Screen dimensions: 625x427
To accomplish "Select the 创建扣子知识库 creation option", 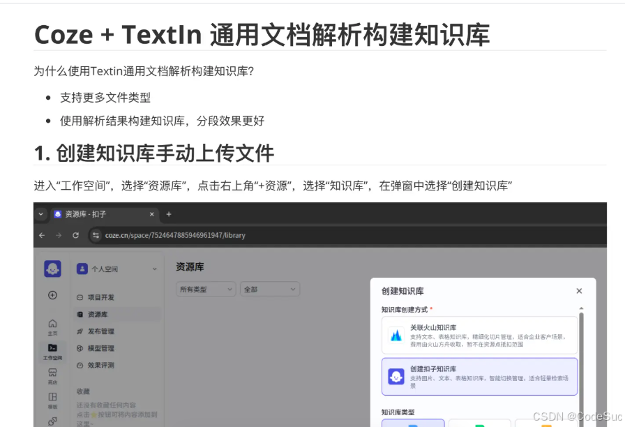I will tap(479, 377).
